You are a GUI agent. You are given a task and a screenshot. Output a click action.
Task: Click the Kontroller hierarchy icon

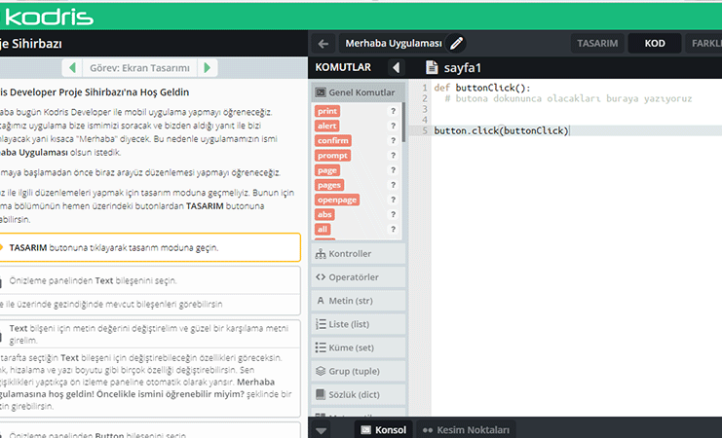point(321,253)
